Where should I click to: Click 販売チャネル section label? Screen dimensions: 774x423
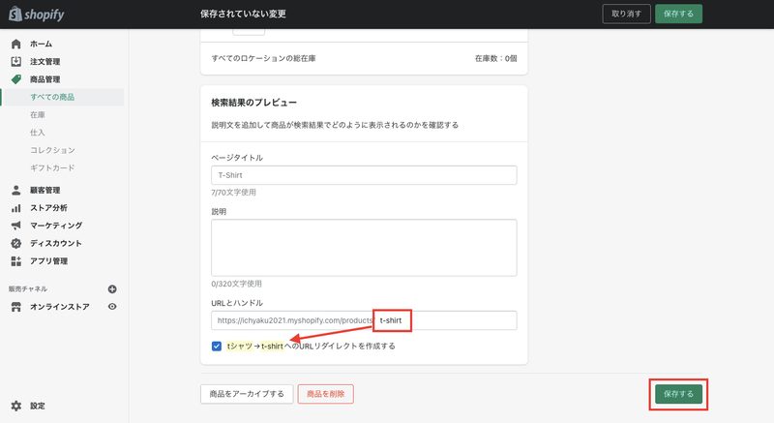pyautogui.click(x=28, y=289)
